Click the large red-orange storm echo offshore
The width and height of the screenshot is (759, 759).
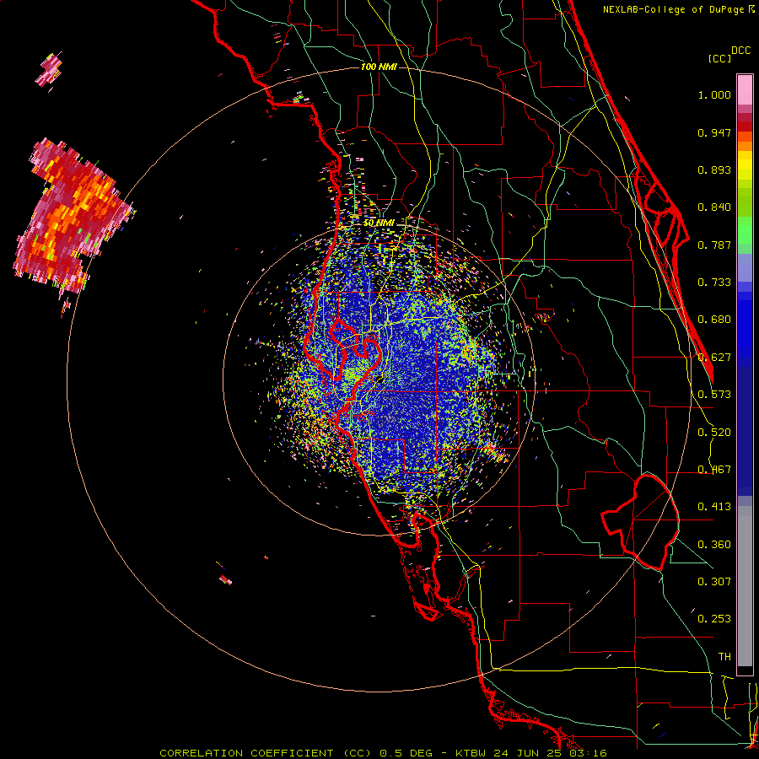coord(73,217)
